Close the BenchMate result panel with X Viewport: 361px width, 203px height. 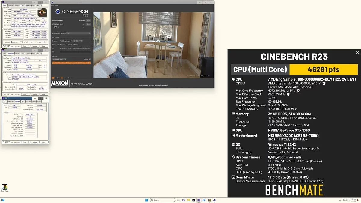tap(357, 53)
